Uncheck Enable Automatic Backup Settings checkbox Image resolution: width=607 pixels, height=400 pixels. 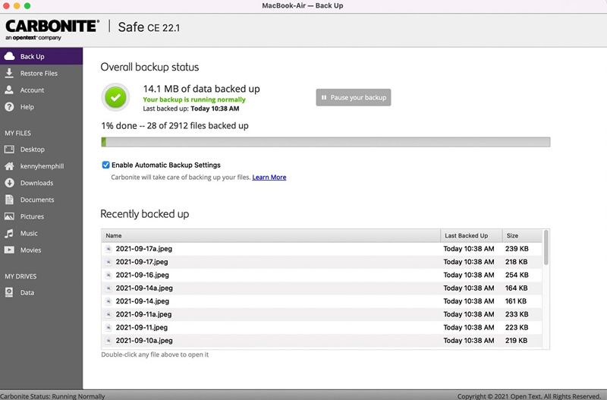click(x=105, y=165)
